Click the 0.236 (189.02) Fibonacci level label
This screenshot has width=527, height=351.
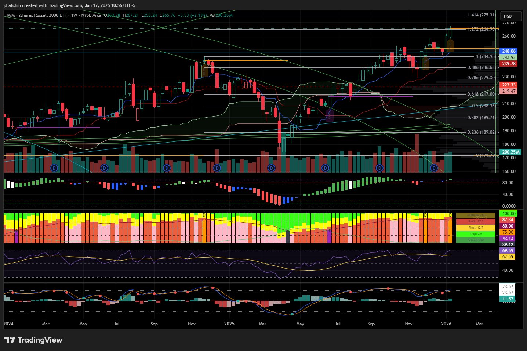click(x=481, y=132)
